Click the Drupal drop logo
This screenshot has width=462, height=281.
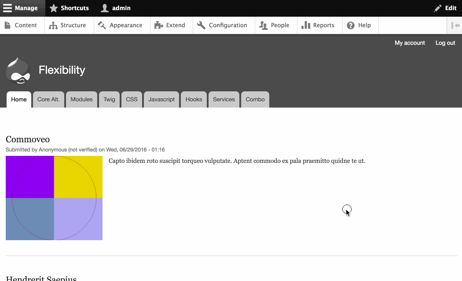(x=18, y=71)
